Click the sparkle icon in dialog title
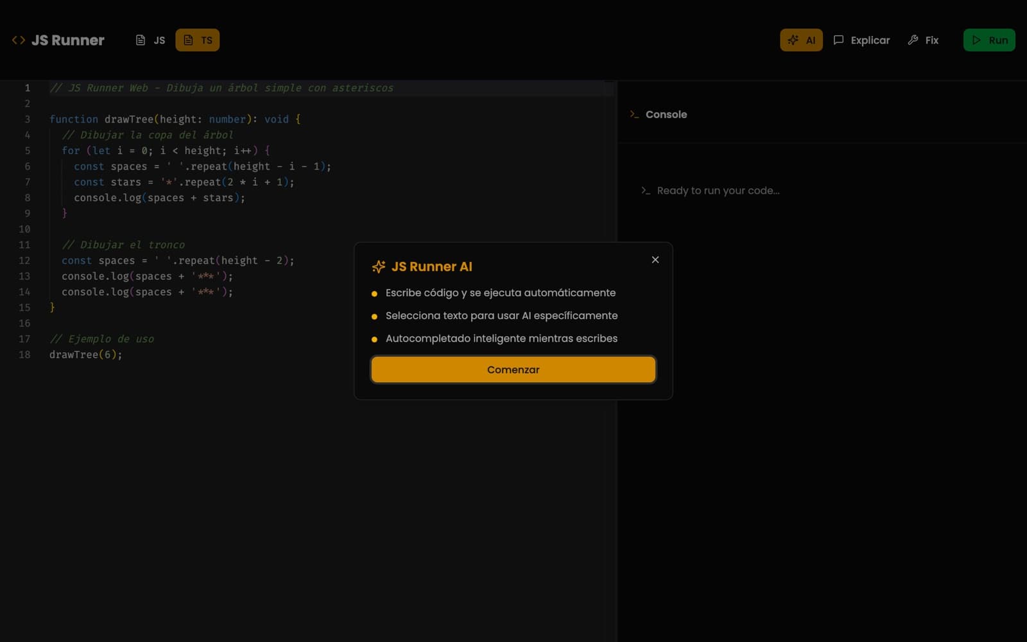 coord(379,266)
